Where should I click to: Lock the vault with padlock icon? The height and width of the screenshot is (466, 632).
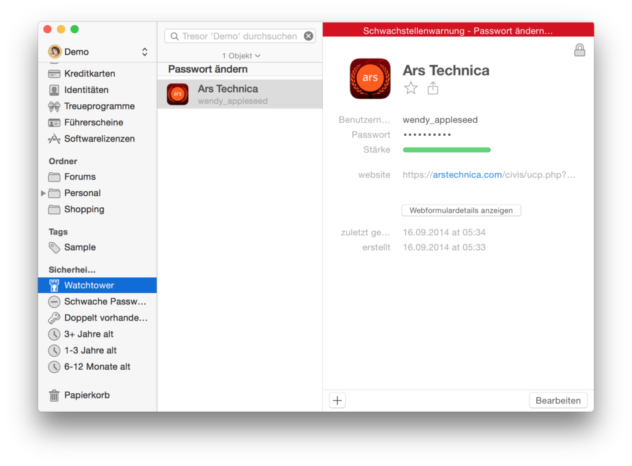click(580, 50)
